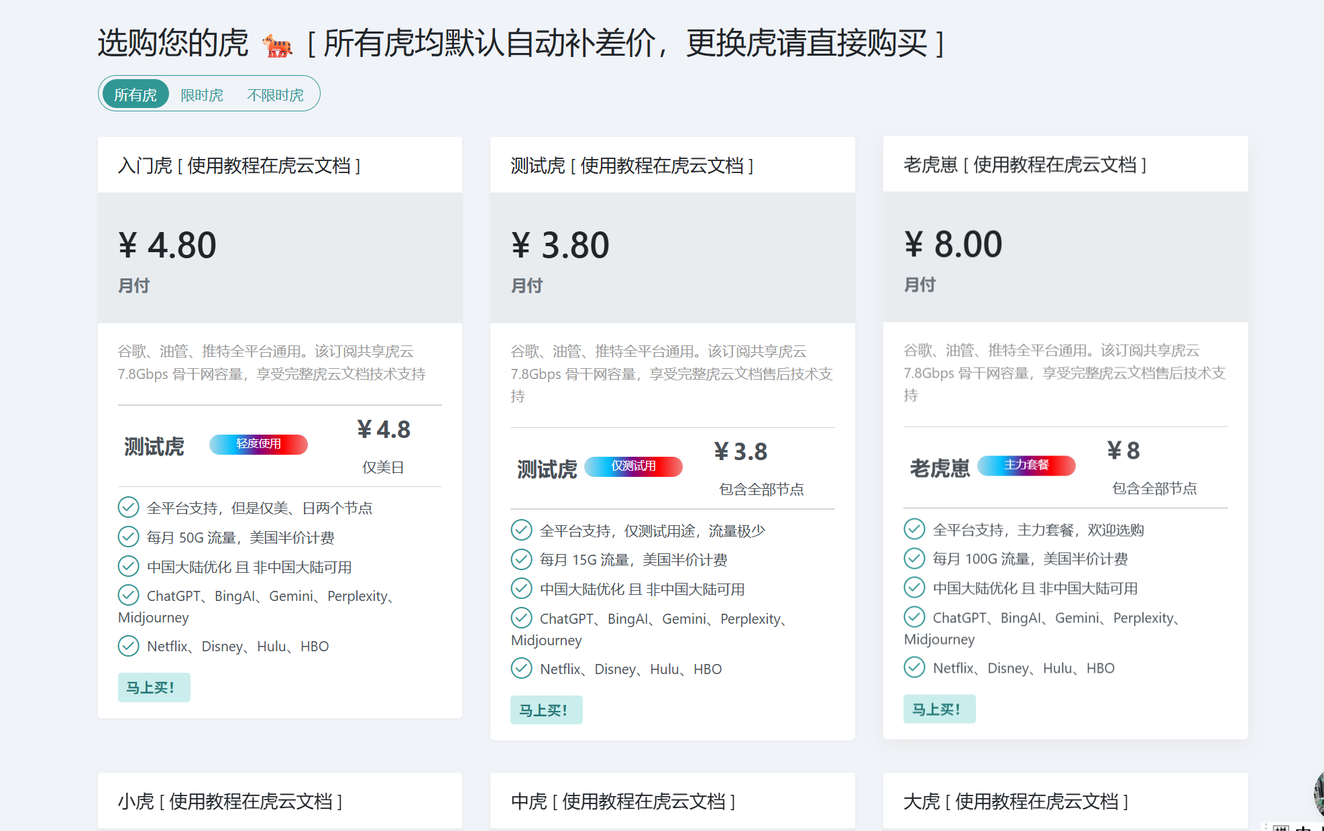Open the 大虎 plan card header

[x=1015, y=801]
